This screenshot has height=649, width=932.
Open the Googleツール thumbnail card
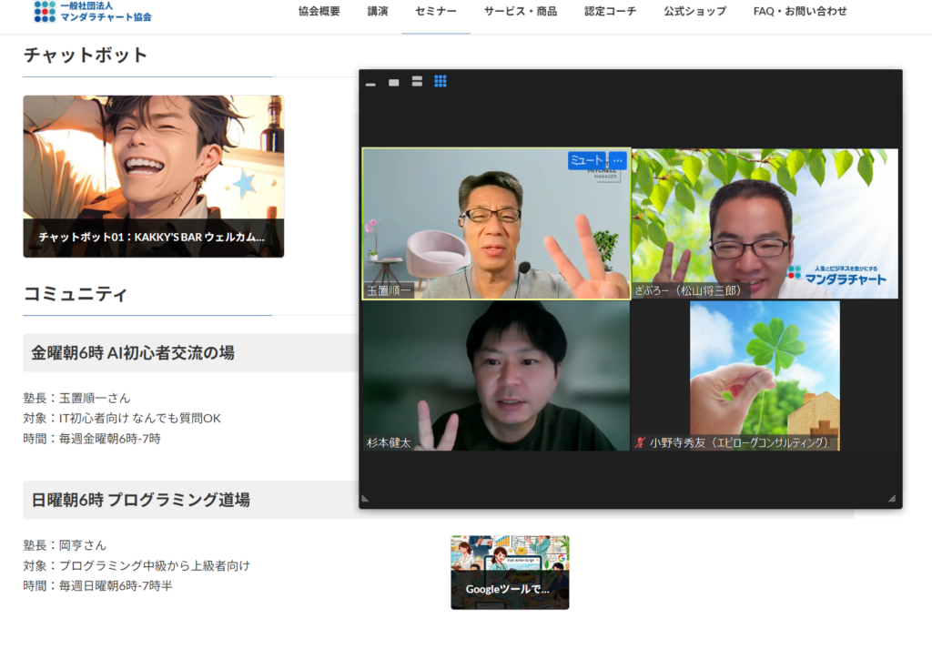click(x=510, y=572)
